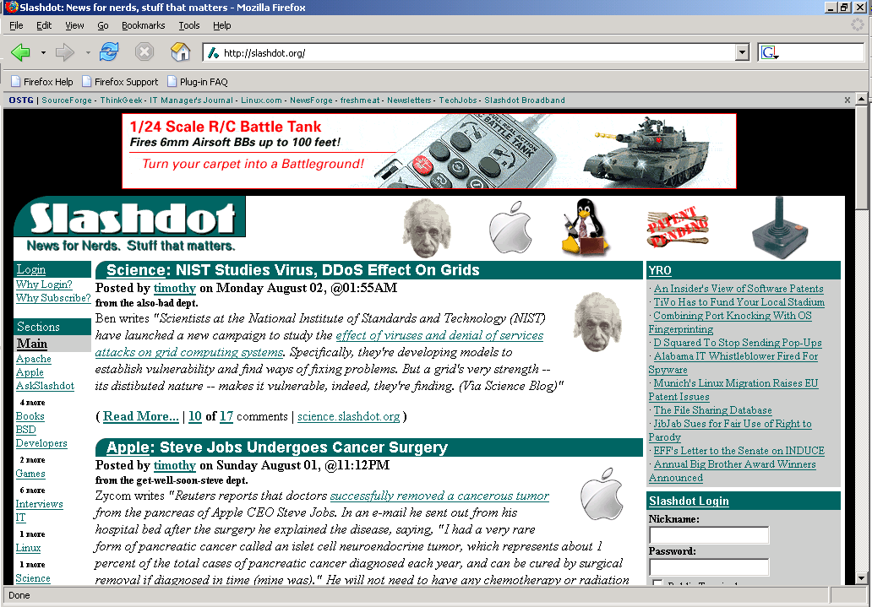Close the OSTG network bar

847,100
